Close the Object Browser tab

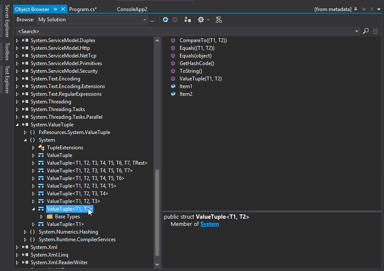tap(63, 9)
